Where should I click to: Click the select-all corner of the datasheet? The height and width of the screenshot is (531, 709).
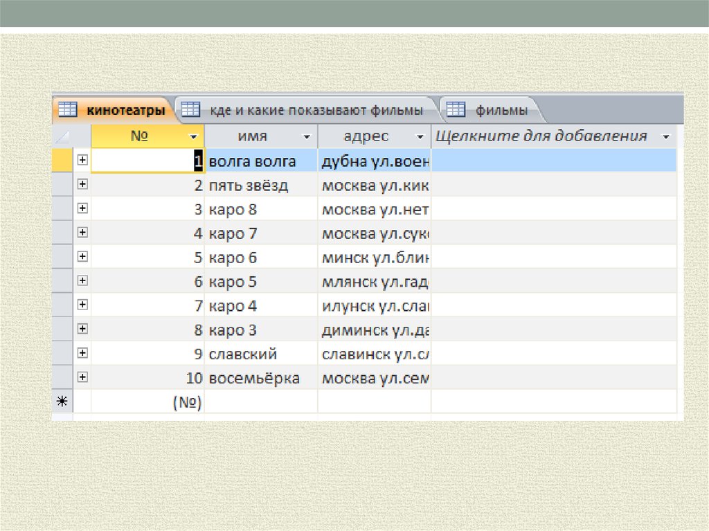coord(62,136)
